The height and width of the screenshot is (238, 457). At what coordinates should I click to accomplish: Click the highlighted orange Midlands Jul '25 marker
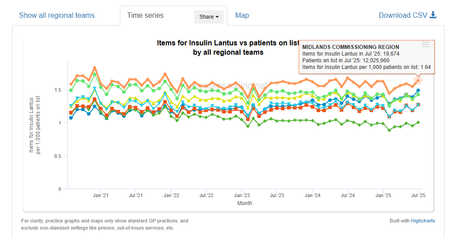pos(418,81)
